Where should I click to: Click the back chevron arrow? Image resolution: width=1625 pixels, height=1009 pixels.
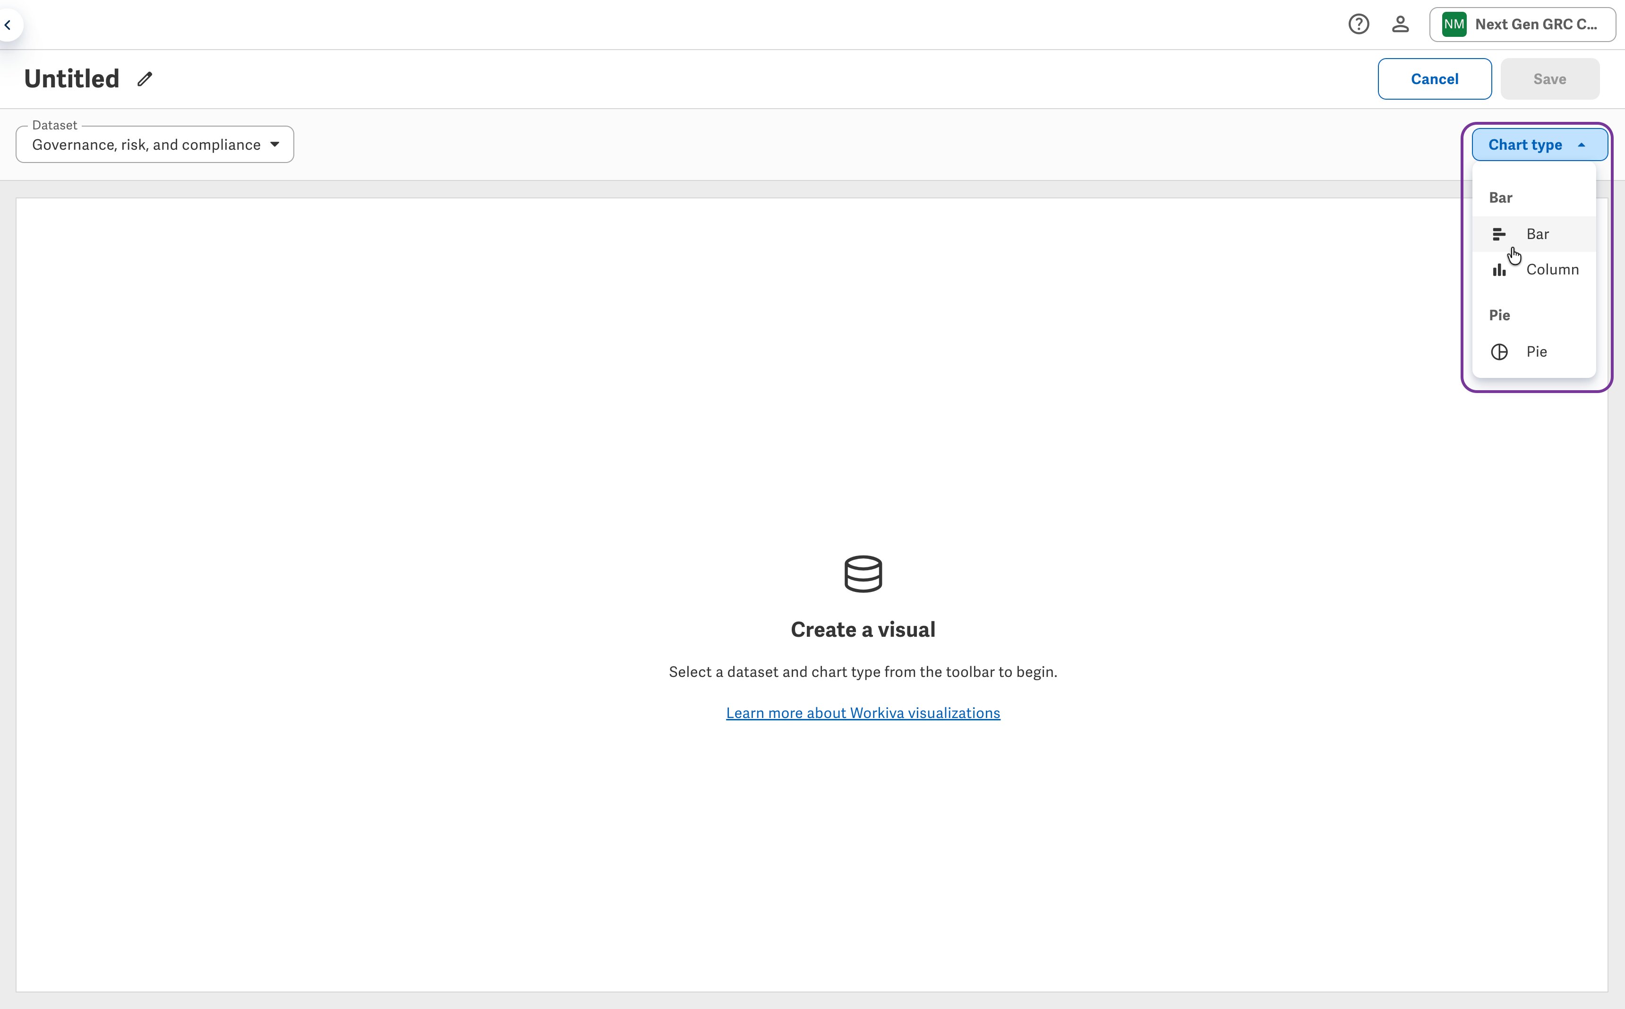8,26
